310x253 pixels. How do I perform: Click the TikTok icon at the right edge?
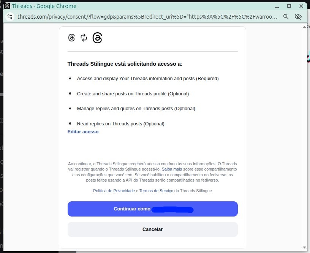point(307,57)
